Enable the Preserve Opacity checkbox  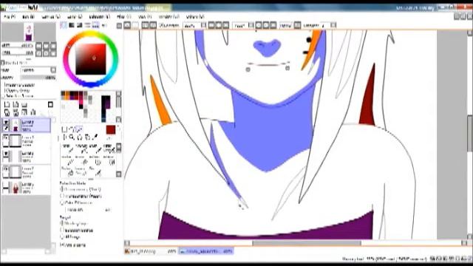tap(20, 86)
